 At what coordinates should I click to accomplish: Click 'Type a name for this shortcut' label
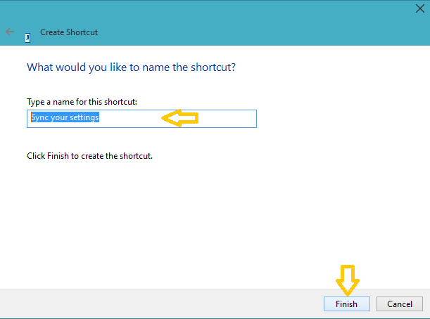point(82,102)
